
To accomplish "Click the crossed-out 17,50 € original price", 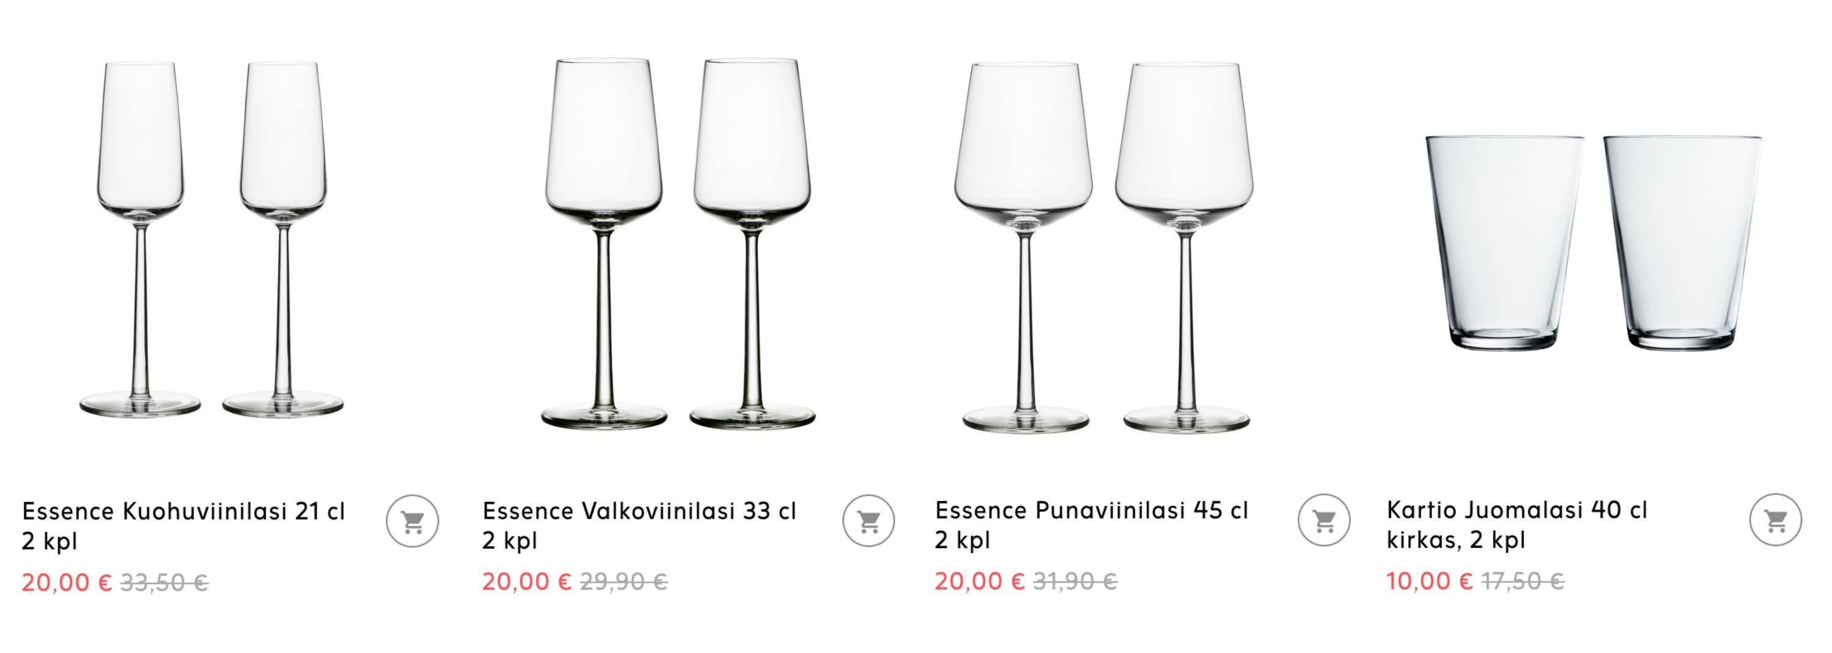I will tap(1522, 581).
